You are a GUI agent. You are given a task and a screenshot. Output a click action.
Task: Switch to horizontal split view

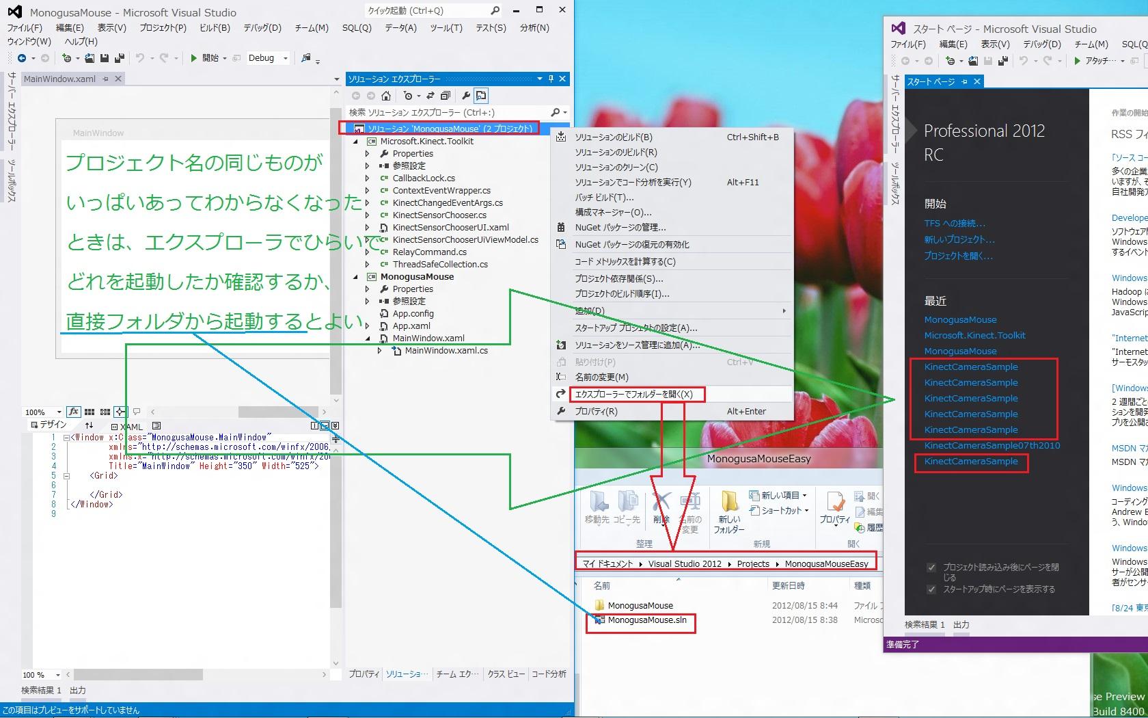(x=325, y=425)
